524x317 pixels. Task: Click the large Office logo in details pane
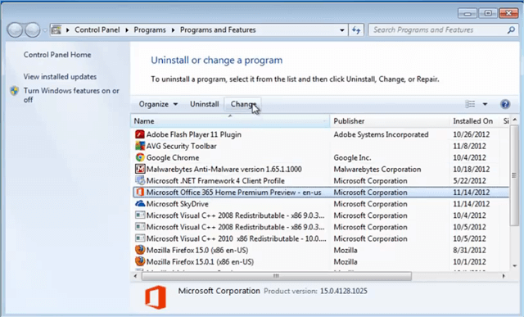coord(156,297)
